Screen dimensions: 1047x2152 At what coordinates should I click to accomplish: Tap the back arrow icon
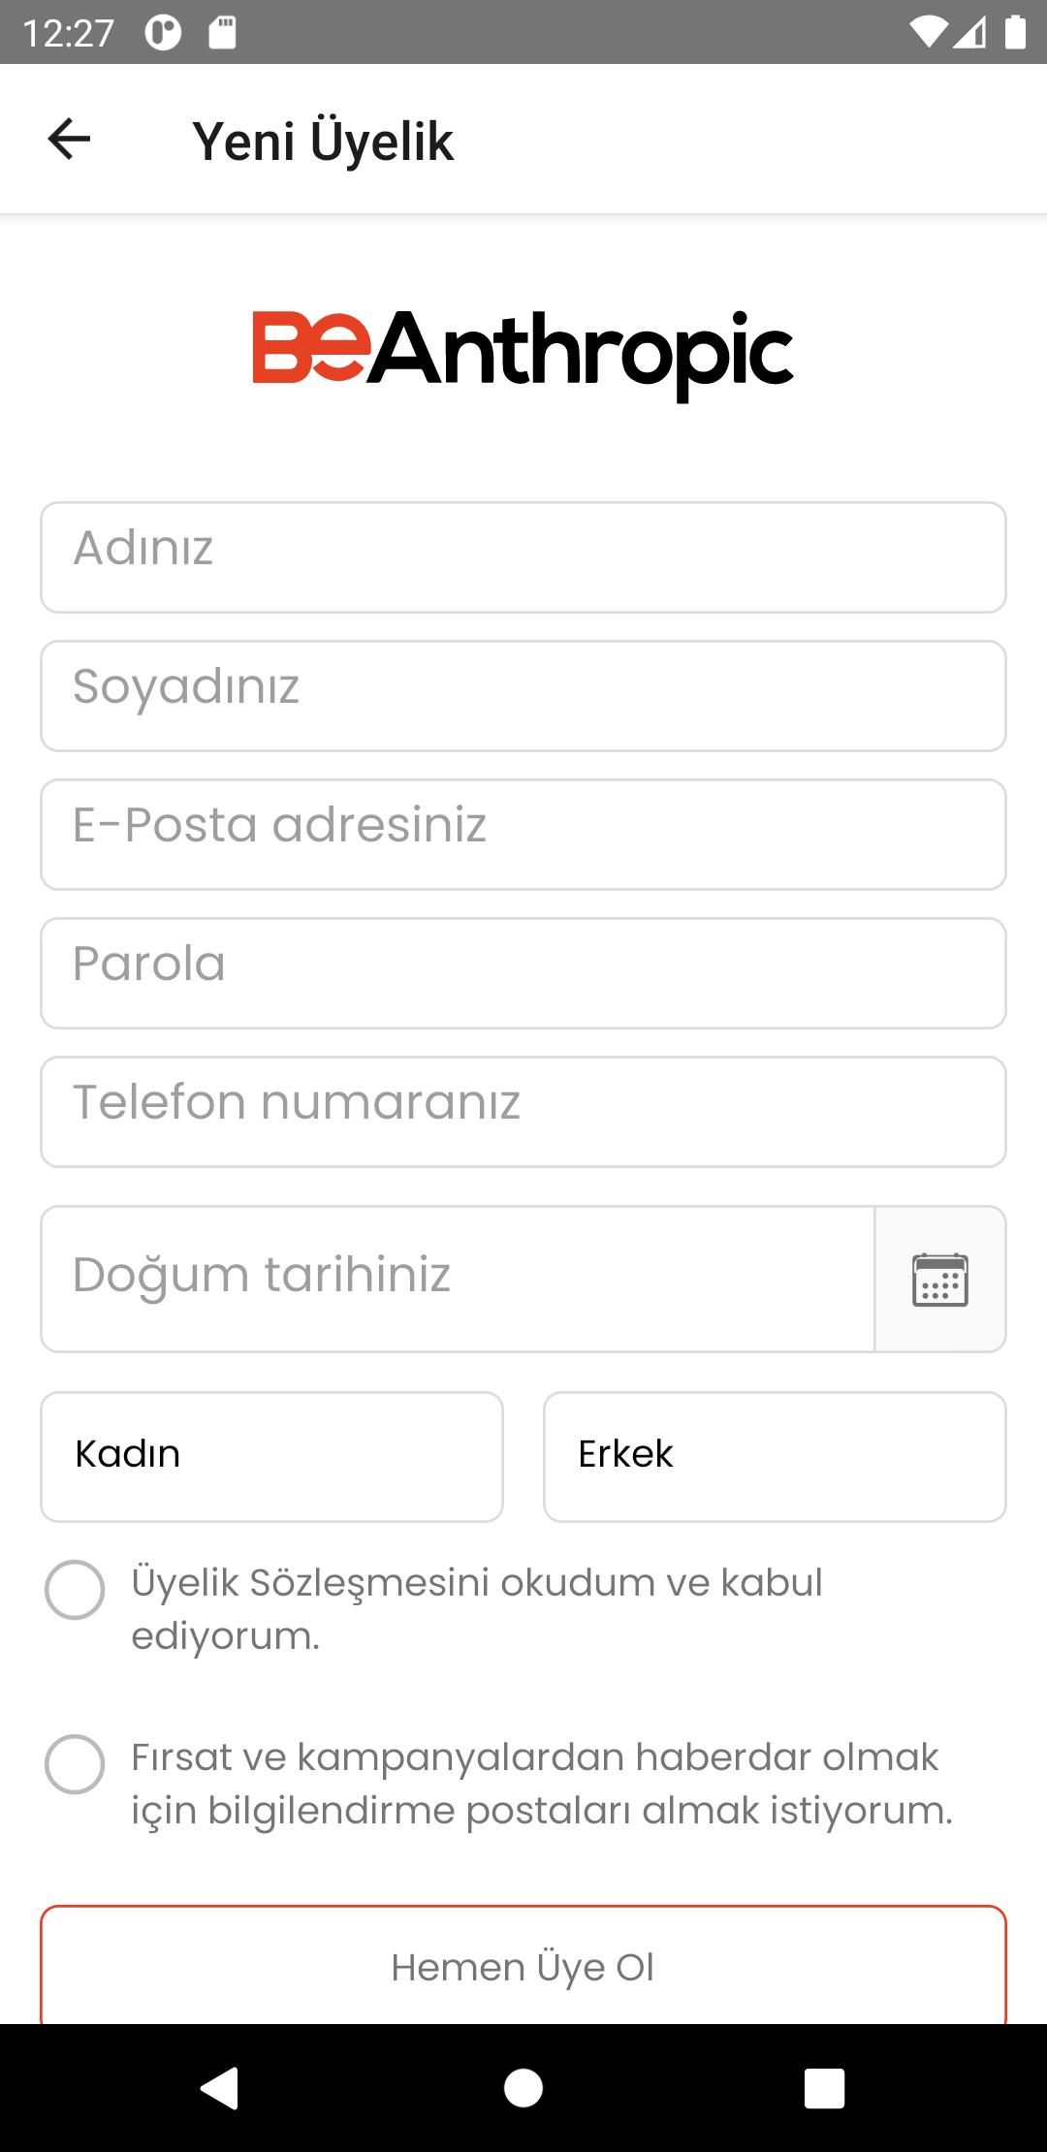(69, 140)
